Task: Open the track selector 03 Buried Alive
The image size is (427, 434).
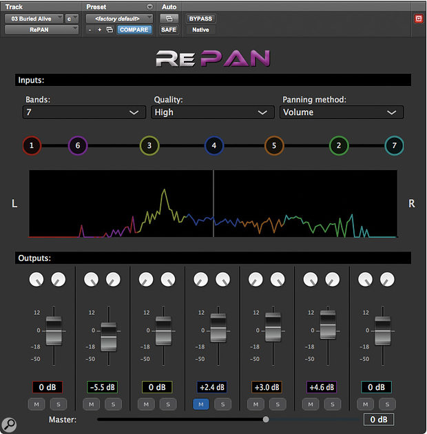Action: point(34,19)
